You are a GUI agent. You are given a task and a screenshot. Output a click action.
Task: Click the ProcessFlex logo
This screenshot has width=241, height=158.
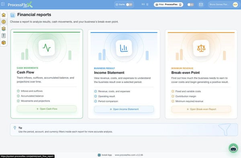click(x=20, y=4)
